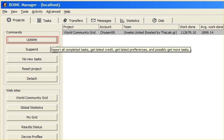Open the My Grid website
Image resolution: width=224 pixels, height=140 pixels.
click(32, 117)
